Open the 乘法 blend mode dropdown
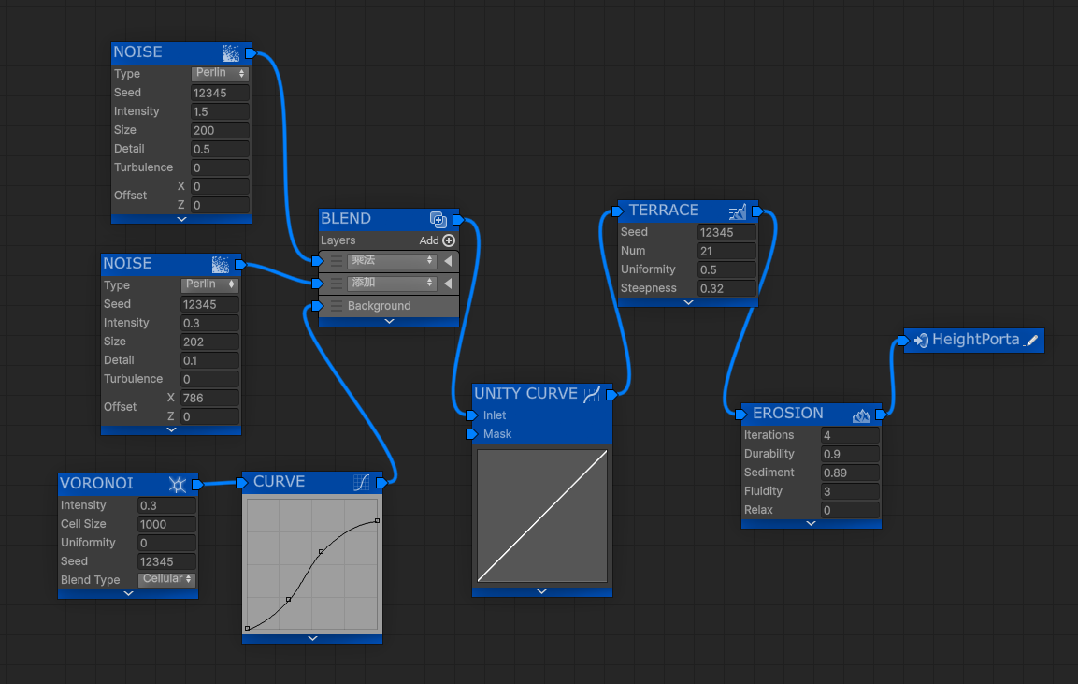This screenshot has width=1078, height=684. coord(392,261)
